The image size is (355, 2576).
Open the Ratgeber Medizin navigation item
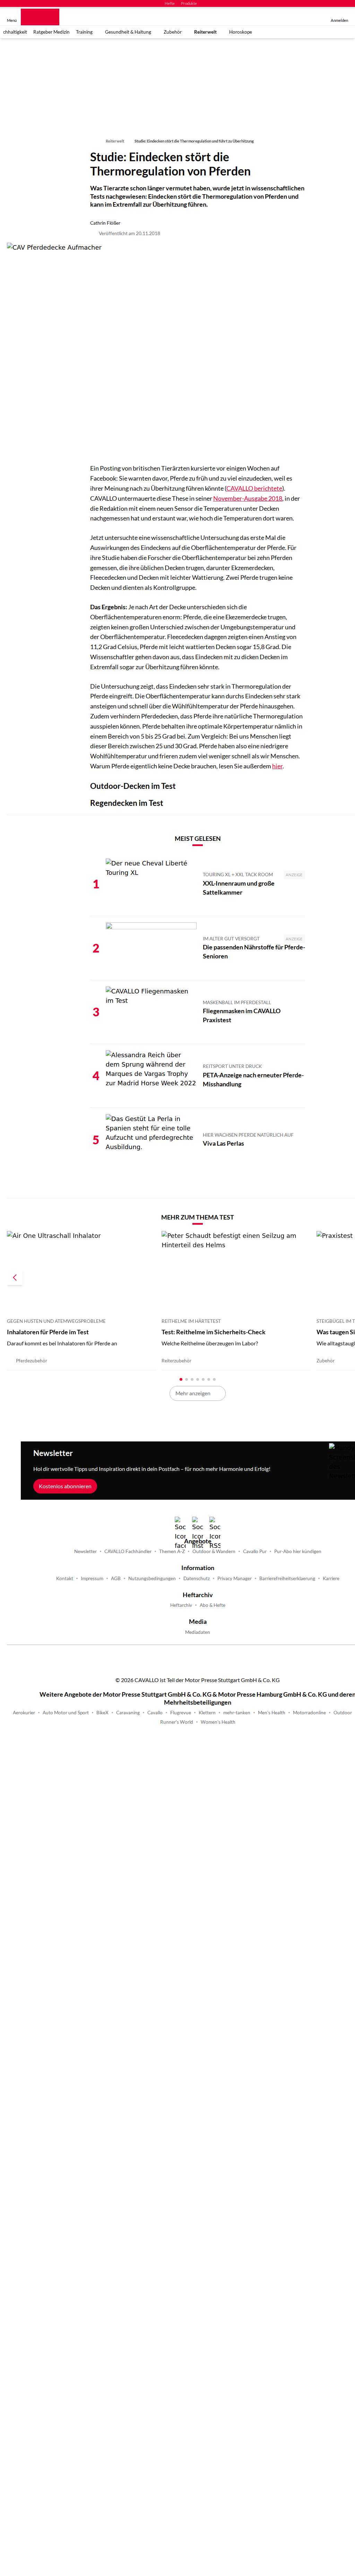(x=51, y=32)
